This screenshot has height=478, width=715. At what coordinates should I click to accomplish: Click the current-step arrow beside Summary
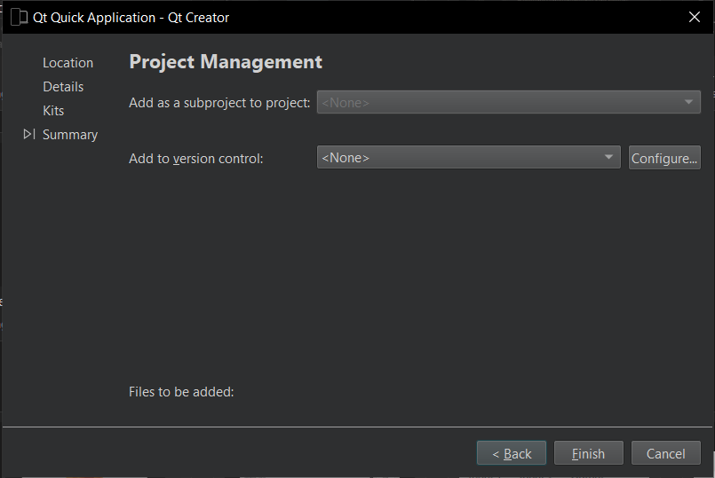(29, 135)
